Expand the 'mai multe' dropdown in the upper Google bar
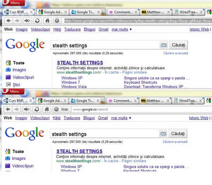Screen dimensions: 212x185 click(x=121, y=29)
